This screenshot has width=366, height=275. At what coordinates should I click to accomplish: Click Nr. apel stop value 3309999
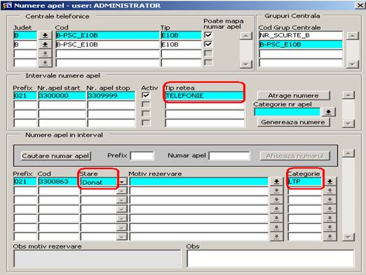click(111, 95)
